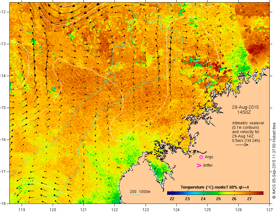Click longitude axis label 126
The image size is (276, 213).
238,210
